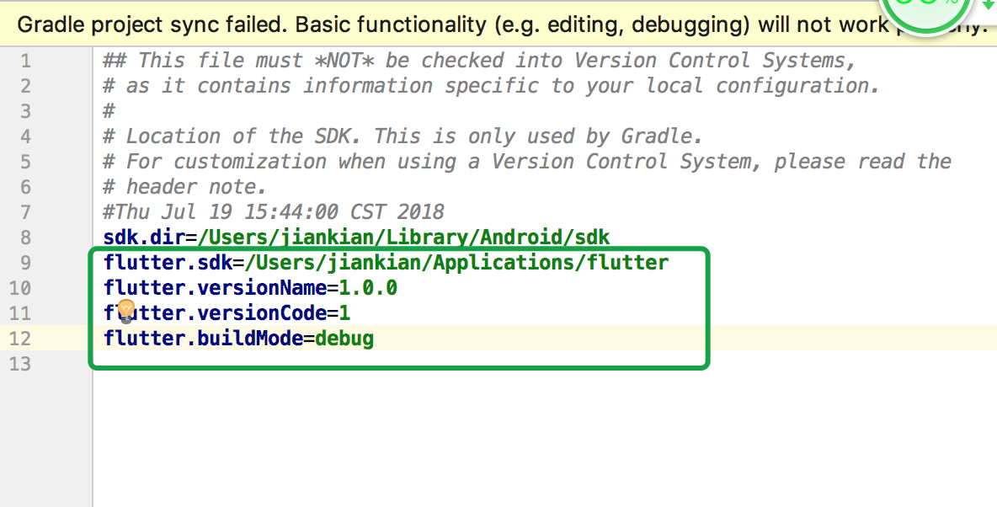Click the debug build mode value
The width and height of the screenshot is (997, 507).
pyautogui.click(x=344, y=339)
